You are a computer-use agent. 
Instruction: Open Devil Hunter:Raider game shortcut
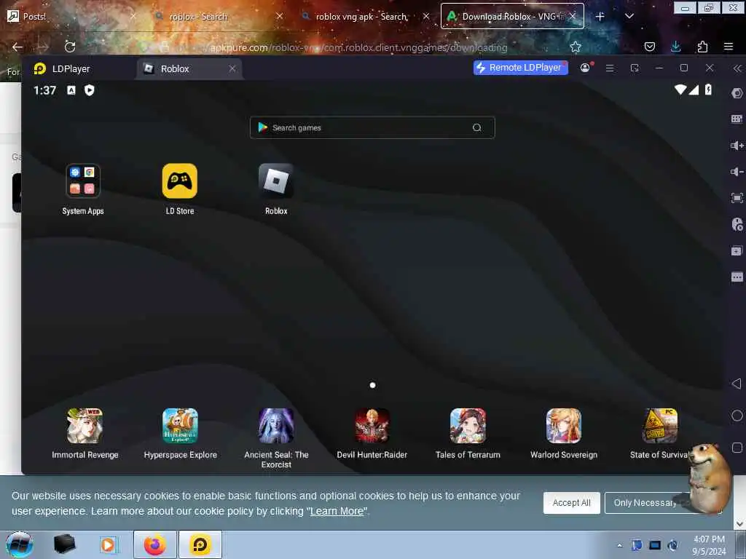coord(372,426)
